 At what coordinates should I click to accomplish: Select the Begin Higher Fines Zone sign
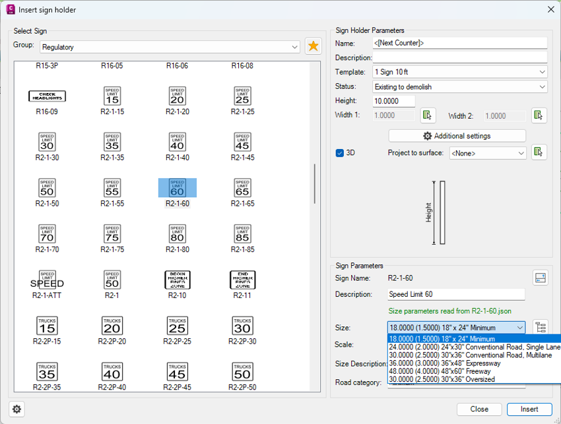tap(178, 280)
